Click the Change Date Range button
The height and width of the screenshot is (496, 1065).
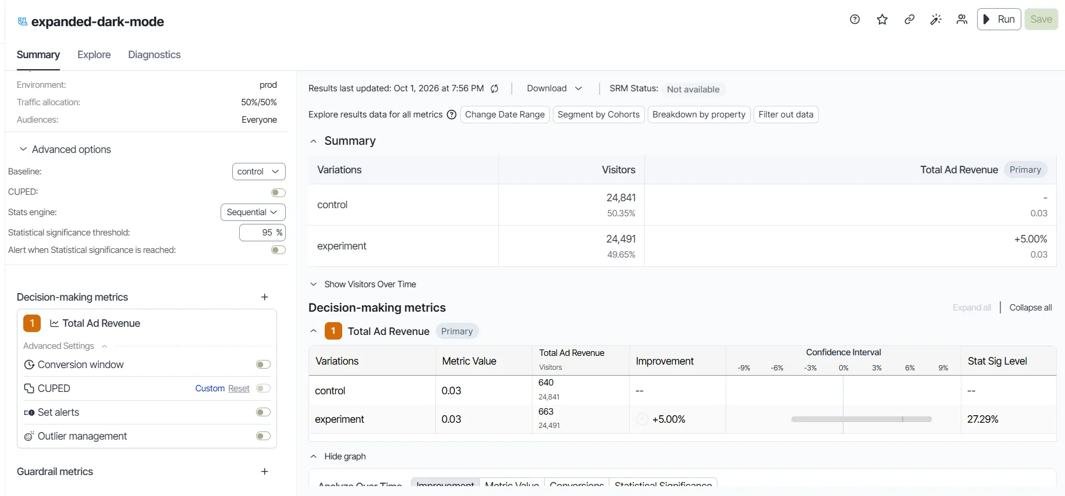[505, 115]
